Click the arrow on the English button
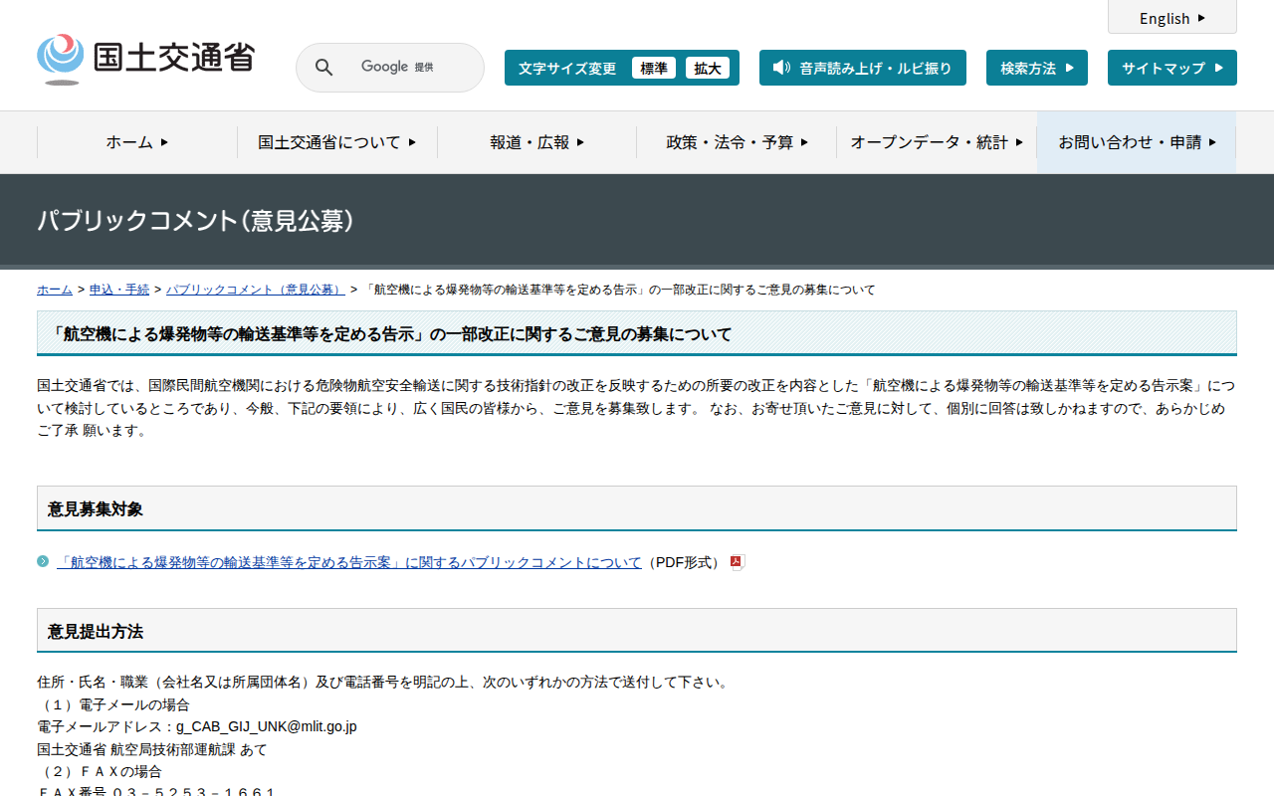This screenshot has width=1274, height=796. [1201, 18]
